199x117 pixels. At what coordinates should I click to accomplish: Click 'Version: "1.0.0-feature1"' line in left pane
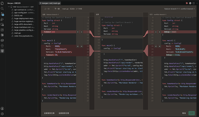(x=59, y=52)
